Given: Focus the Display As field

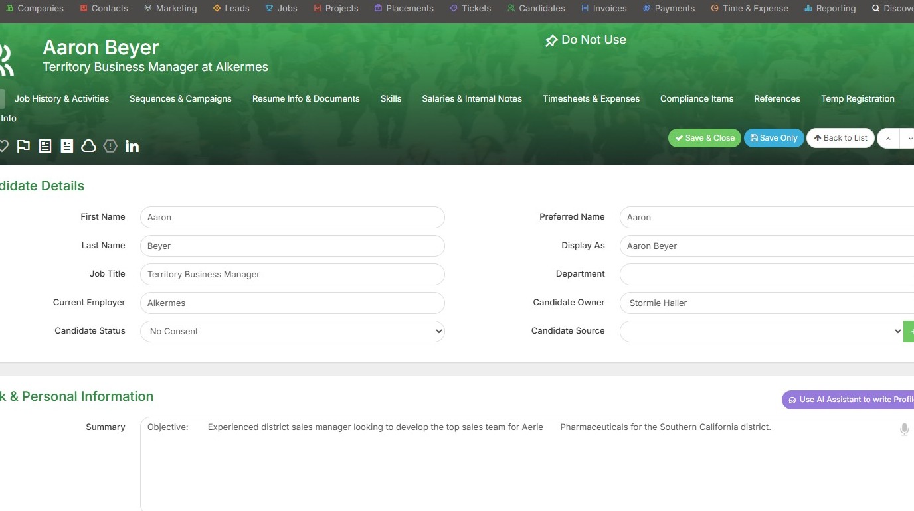Looking at the screenshot, I should (x=767, y=246).
